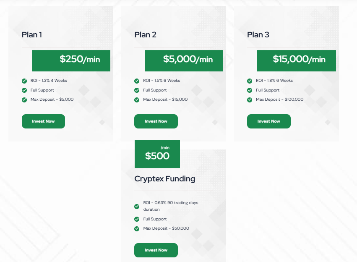
Task: Click check icon next to Max Deposit $5,000
Action: pyautogui.click(x=24, y=100)
